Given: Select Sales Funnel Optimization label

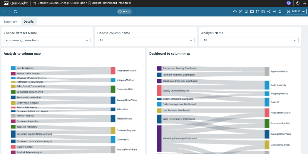Looking at the screenshot, I should pyautogui.click(x=31, y=86).
